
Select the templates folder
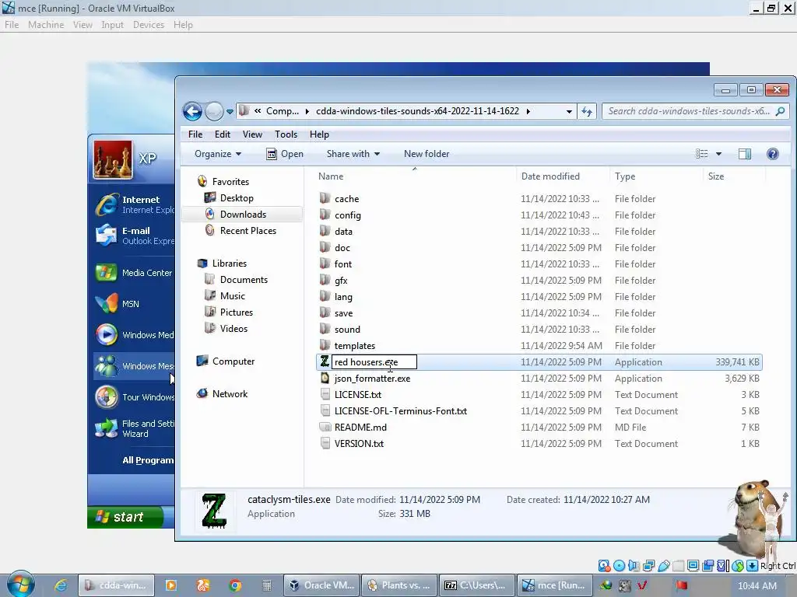tap(354, 346)
